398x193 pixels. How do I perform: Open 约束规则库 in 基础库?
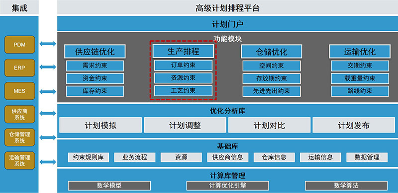(89, 157)
